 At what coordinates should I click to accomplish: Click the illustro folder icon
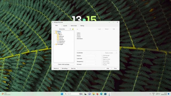tap(56, 31)
